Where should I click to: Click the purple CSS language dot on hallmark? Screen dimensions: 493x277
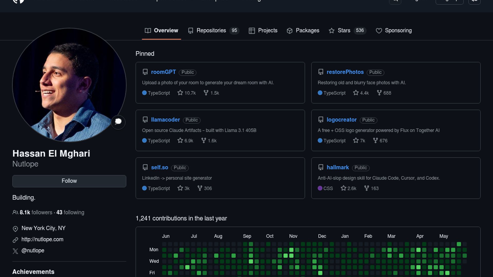click(320, 188)
